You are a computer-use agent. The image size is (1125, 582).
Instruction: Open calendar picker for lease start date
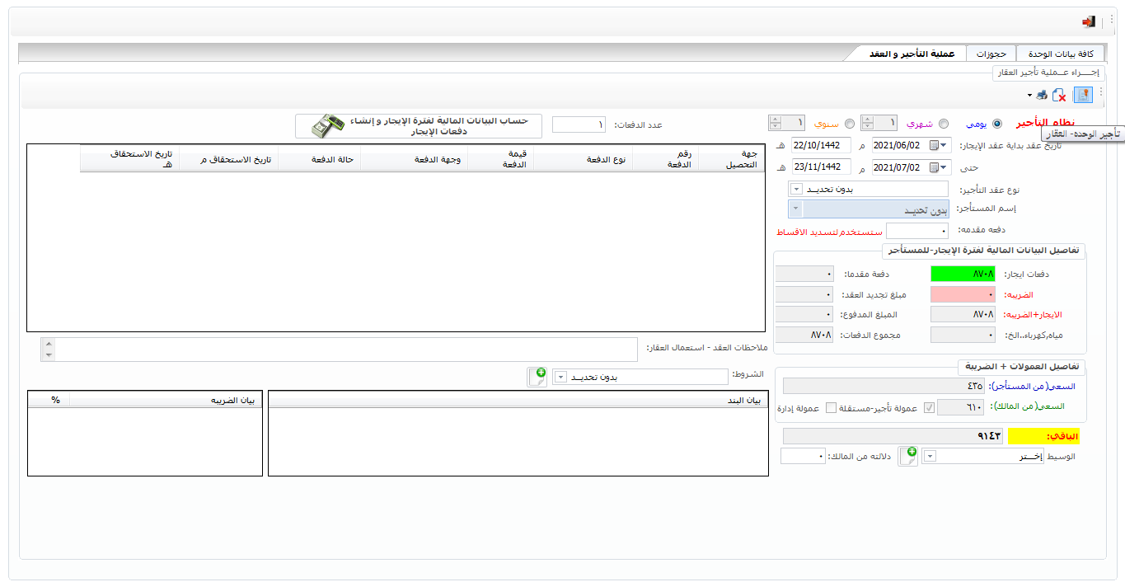934,145
